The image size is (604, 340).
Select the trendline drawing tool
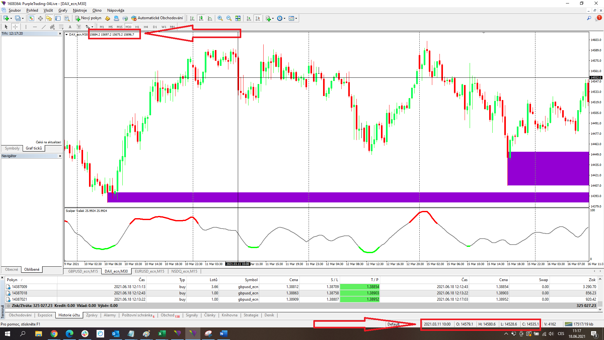click(44, 27)
